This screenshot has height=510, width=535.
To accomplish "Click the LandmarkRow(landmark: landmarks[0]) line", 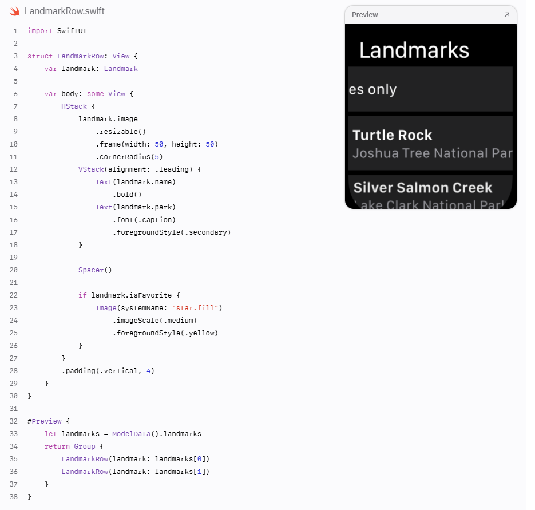I will [136, 459].
